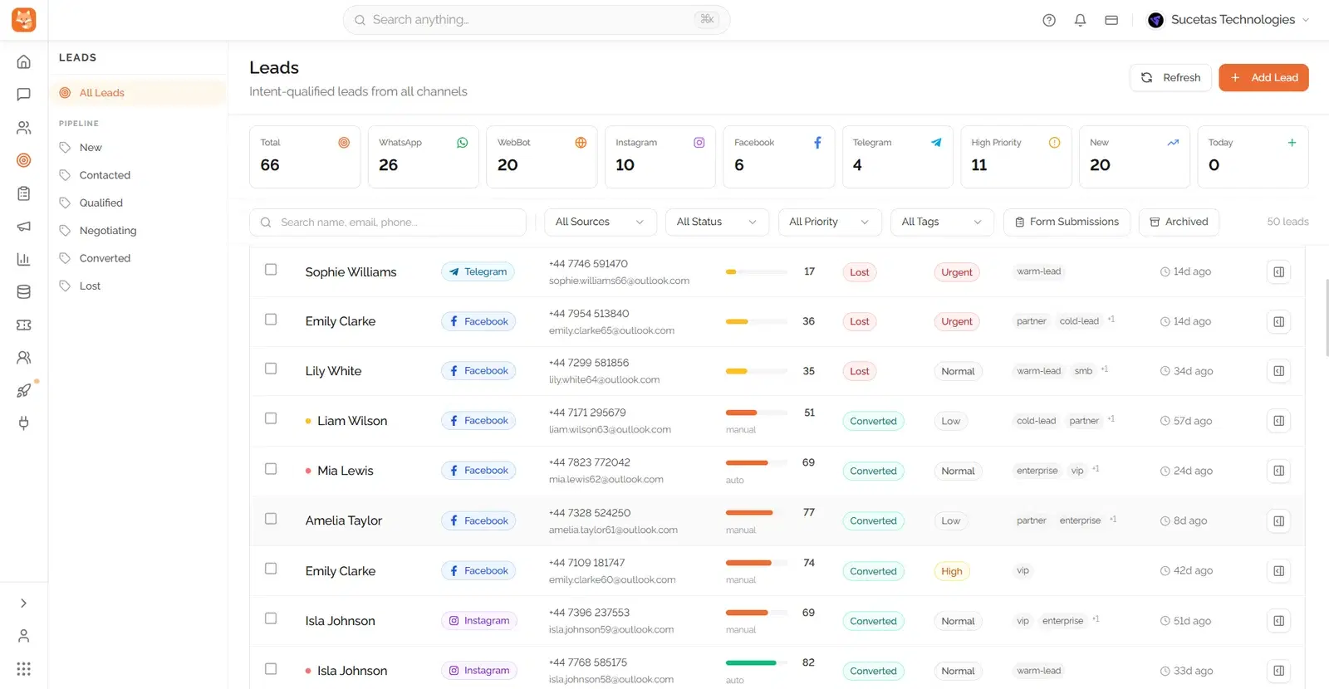
Task: Click the Telegram 4 stat card
Action: (x=897, y=157)
